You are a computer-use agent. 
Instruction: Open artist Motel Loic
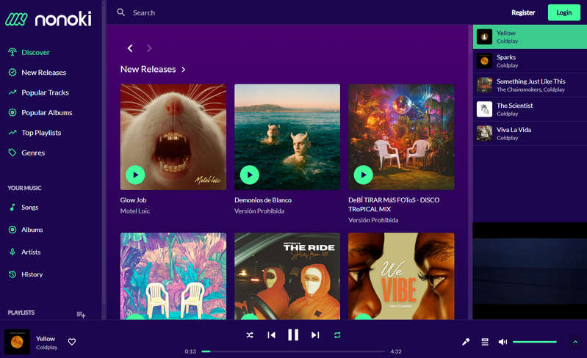click(134, 211)
